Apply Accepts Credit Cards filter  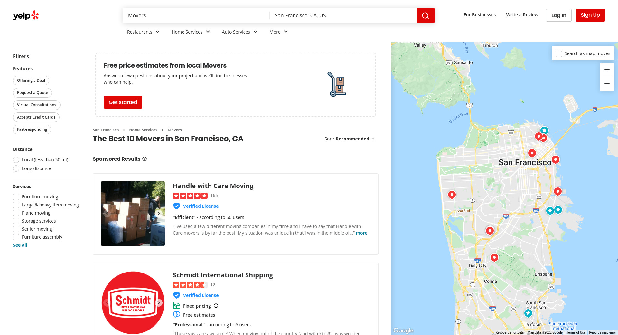[x=36, y=117]
